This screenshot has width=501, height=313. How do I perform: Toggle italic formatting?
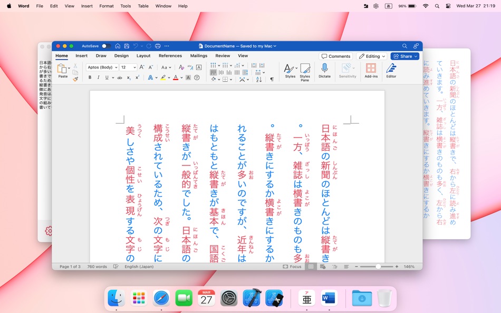[x=98, y=77]
